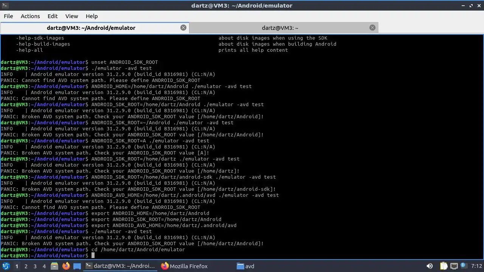Click the '-help-build-images' option text
Screen dimensions: 484x272
43,44
